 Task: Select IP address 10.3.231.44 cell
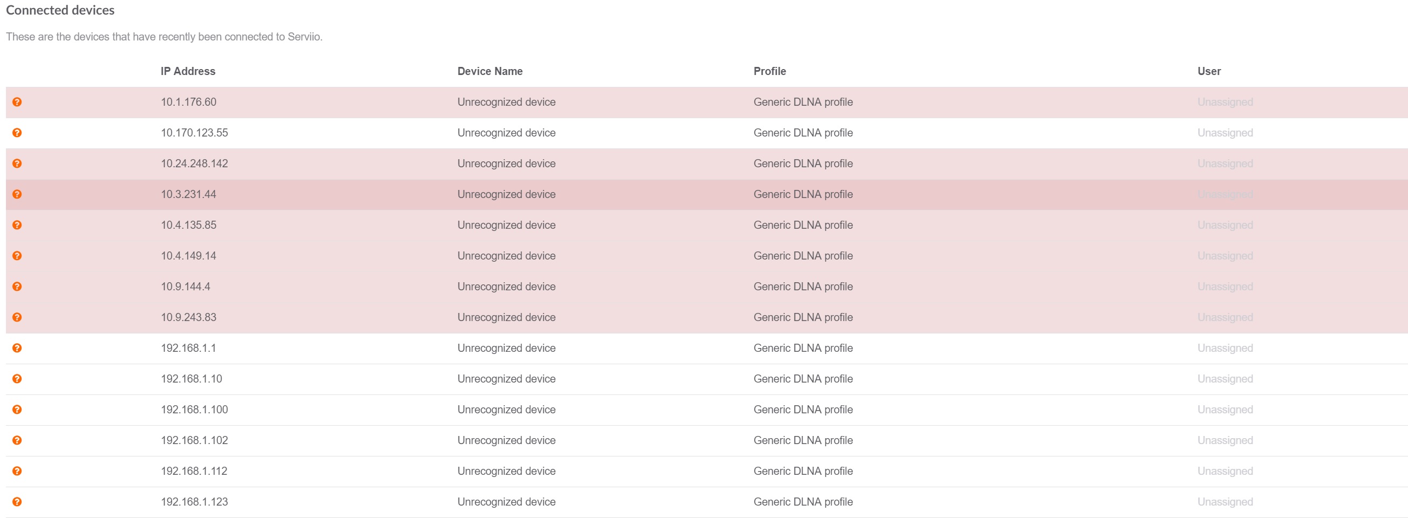[x=188, y=194]
